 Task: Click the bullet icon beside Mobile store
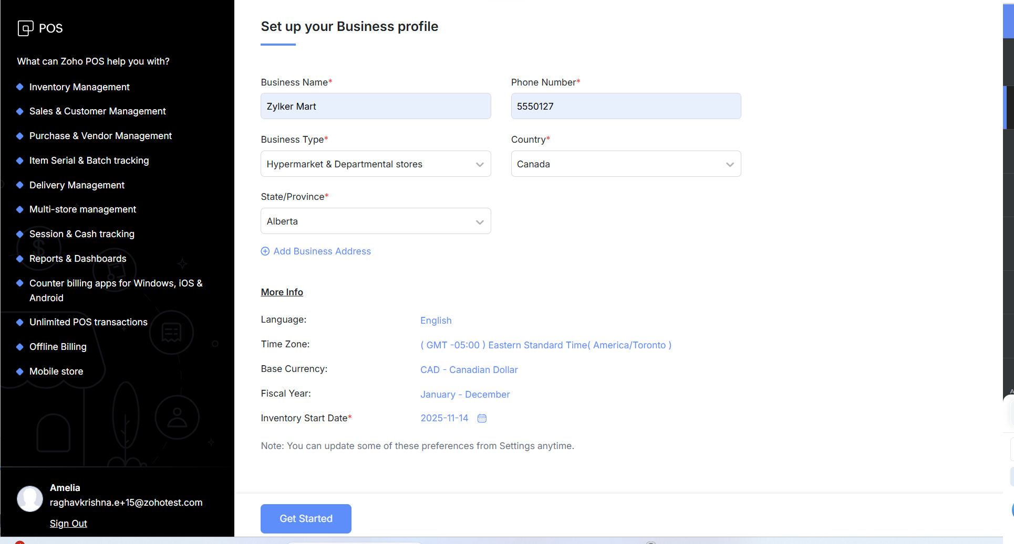pyautogui.click(x=20, y=371)
